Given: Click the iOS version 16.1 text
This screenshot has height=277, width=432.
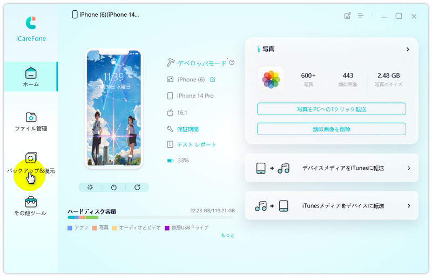Looking at the screenshot, I should (x=182, y=113).
